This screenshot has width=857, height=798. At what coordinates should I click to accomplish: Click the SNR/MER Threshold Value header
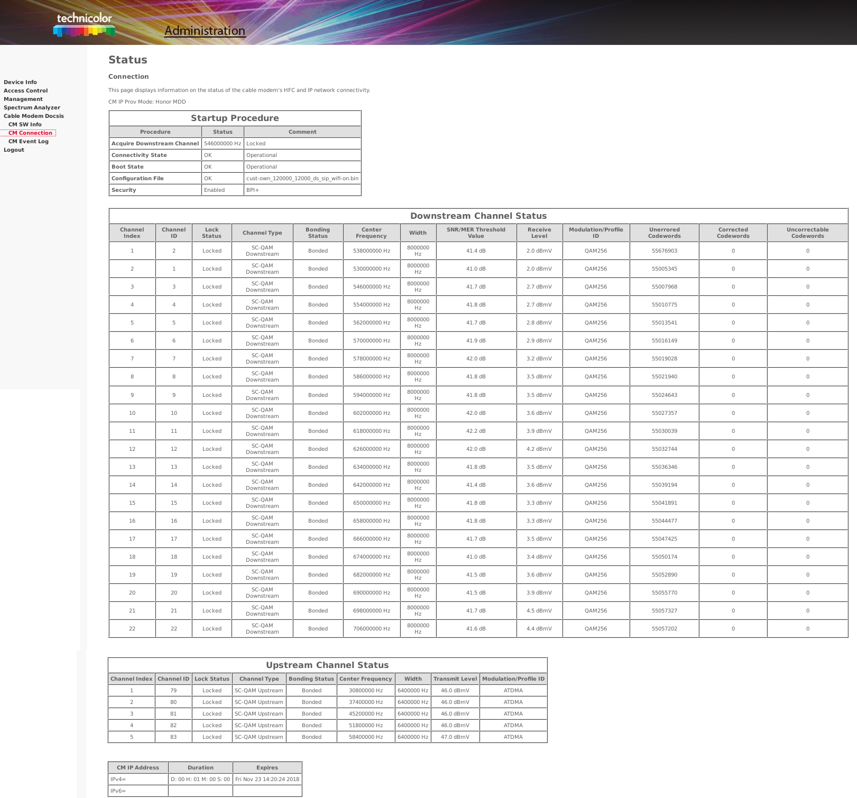(x=476, y=233)
